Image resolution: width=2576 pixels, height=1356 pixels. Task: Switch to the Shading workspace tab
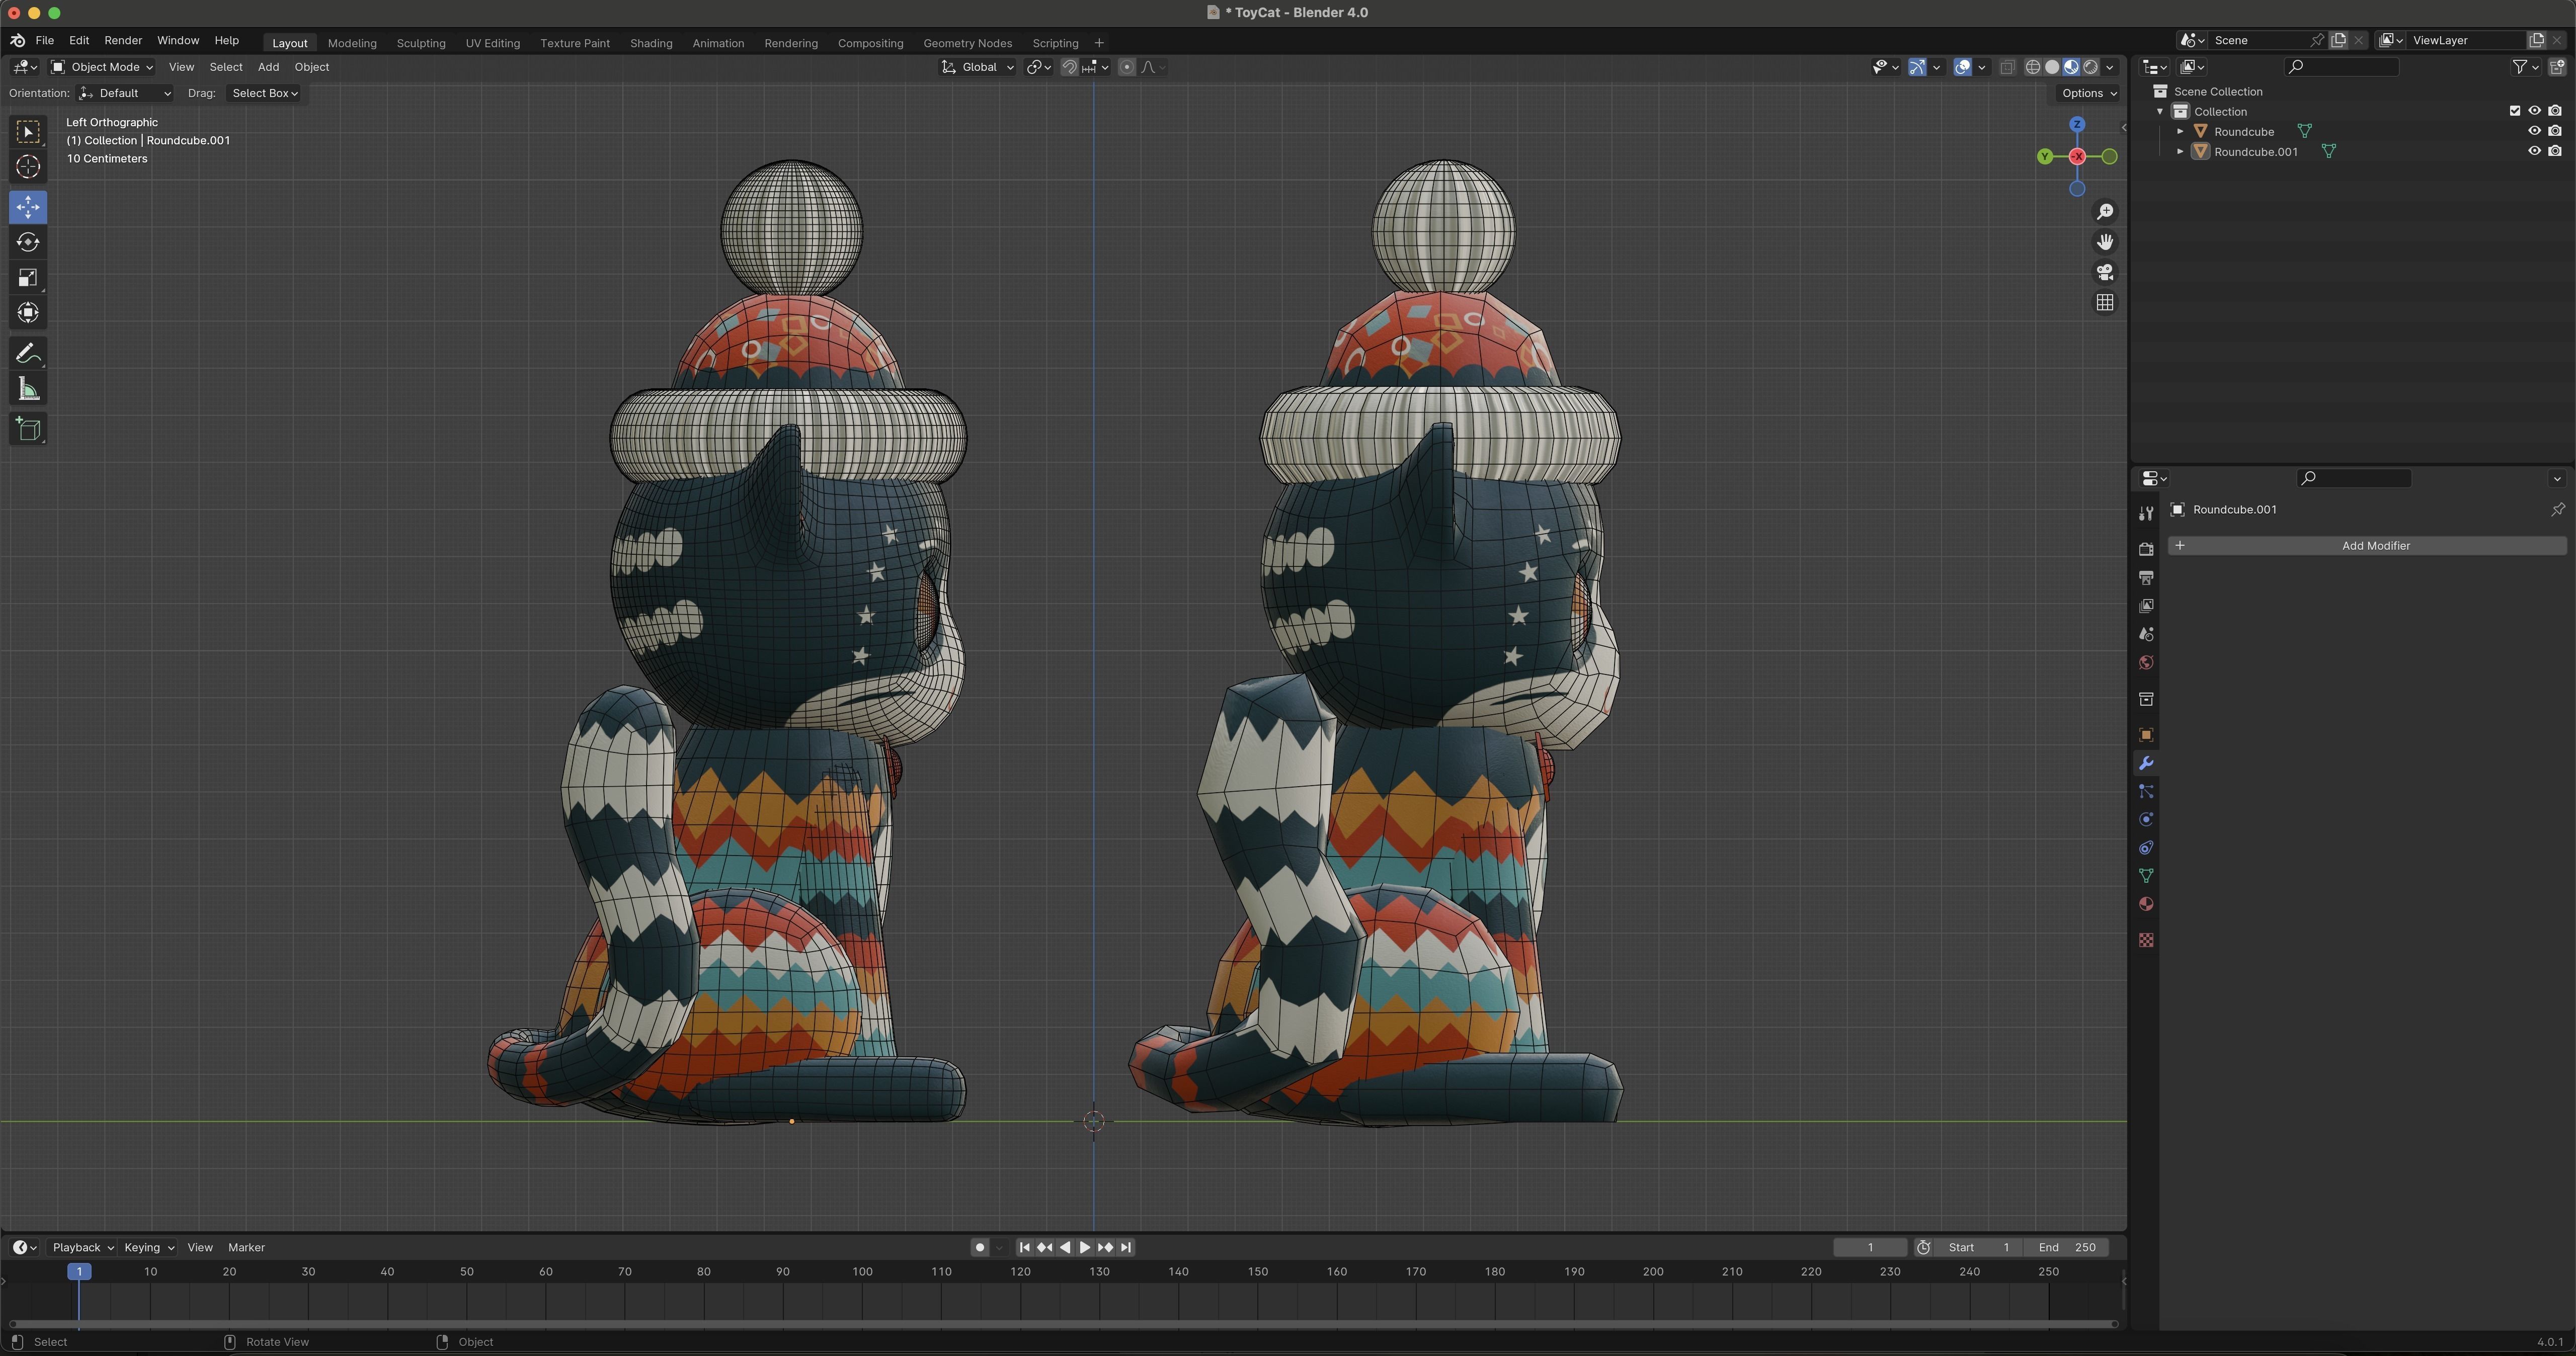click(x=651, y=43)
